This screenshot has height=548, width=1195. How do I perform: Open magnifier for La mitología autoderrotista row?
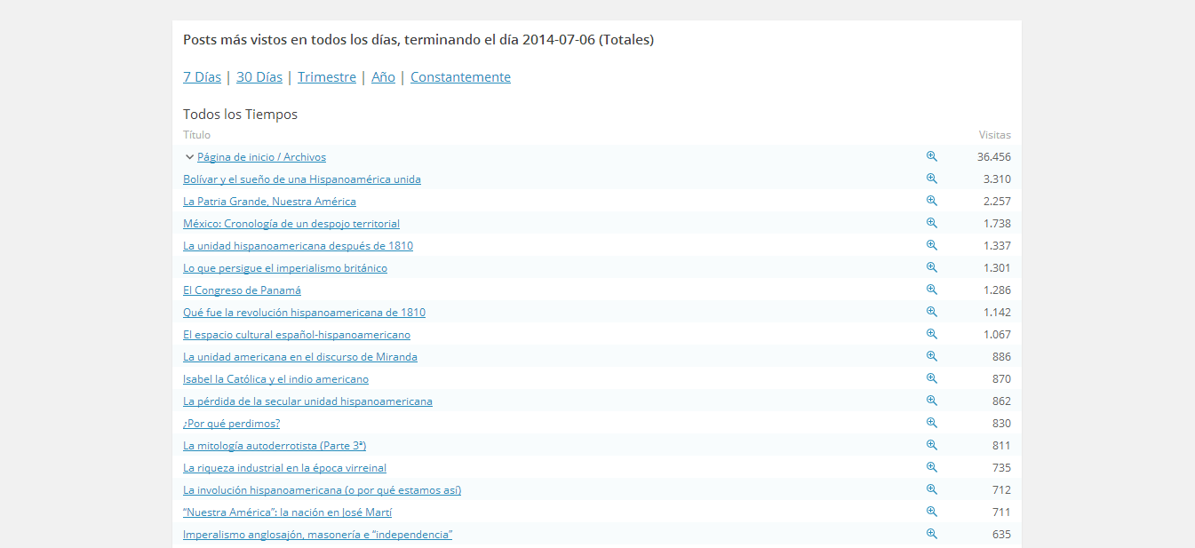click(931, 445)
